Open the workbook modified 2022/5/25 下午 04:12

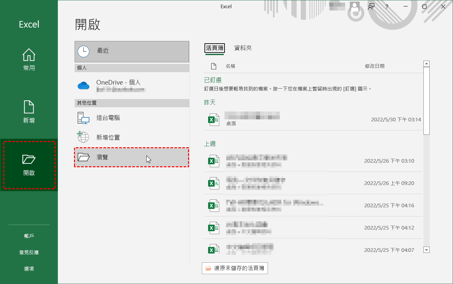[313, 228]
